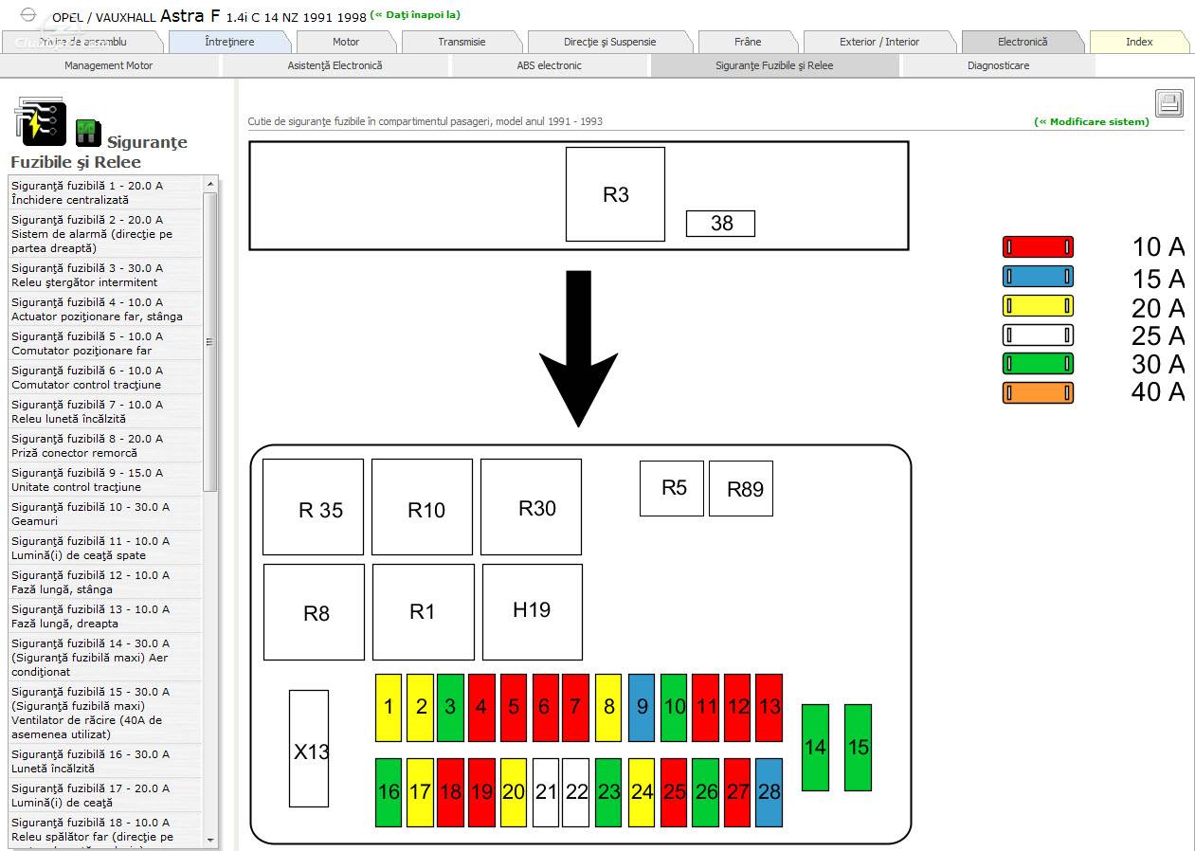Viewport: 1195px width, 851px height.
Task: Click the red 10 A legend swatch
Action: (x=1038, y=247)
